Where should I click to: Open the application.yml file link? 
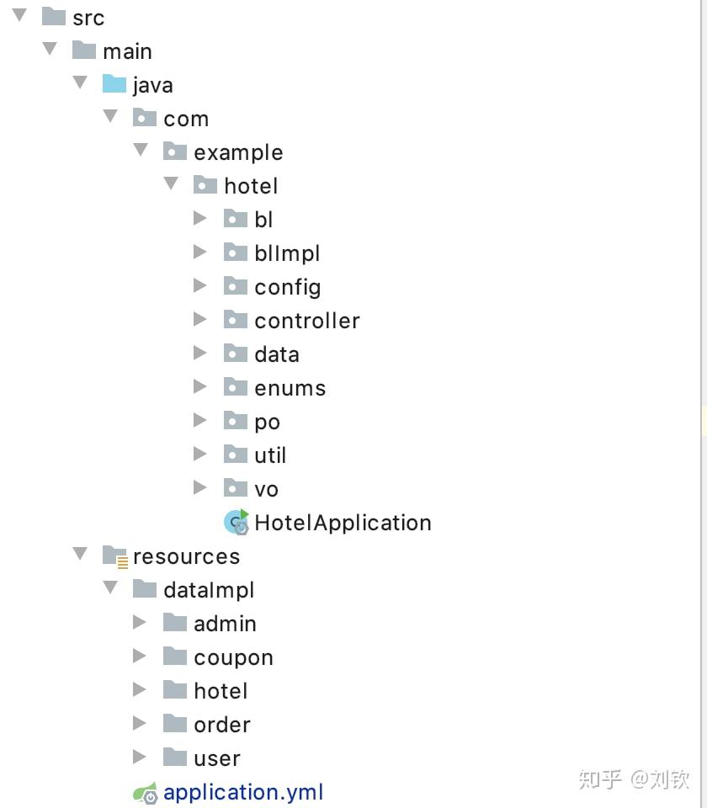point(243,791)
